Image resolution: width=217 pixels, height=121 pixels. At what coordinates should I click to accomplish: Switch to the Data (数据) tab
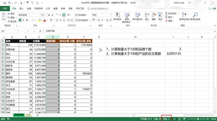click(55, 9)
